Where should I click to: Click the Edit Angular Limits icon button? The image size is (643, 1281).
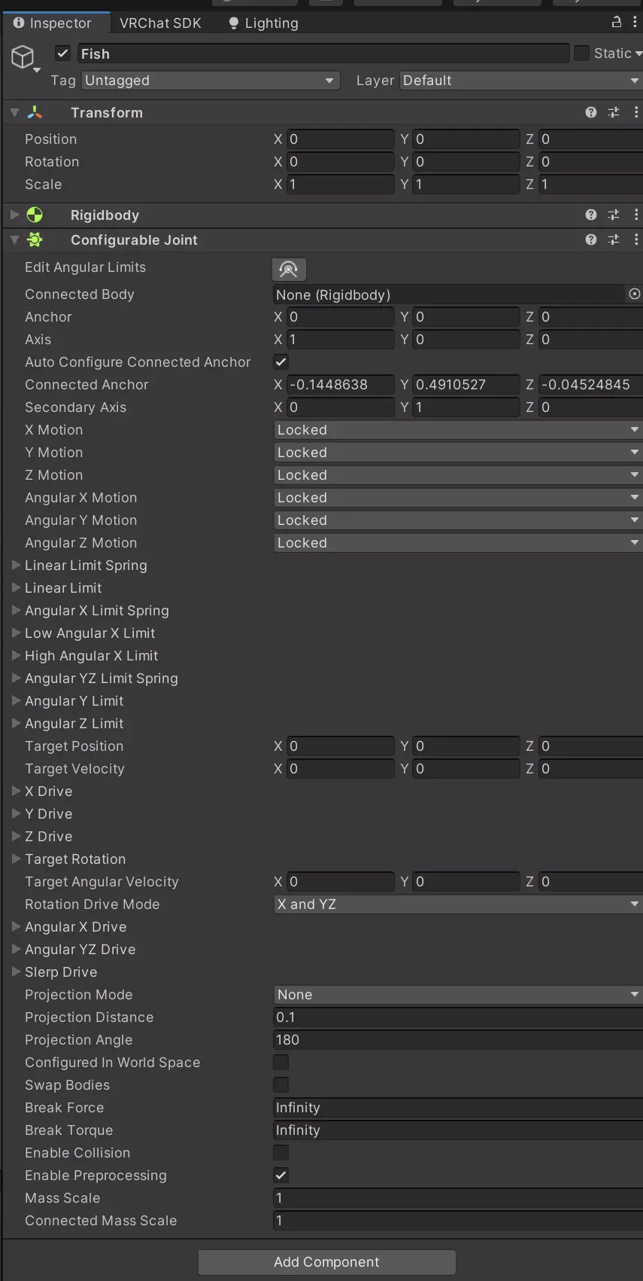289,269
